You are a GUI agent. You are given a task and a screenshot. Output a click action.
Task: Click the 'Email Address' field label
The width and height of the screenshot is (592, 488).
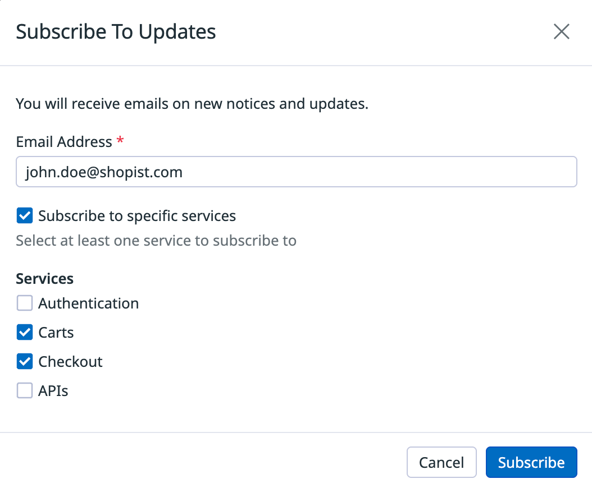coord(64,142)
